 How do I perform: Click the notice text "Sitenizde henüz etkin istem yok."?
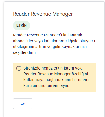(x=53, y=68)
